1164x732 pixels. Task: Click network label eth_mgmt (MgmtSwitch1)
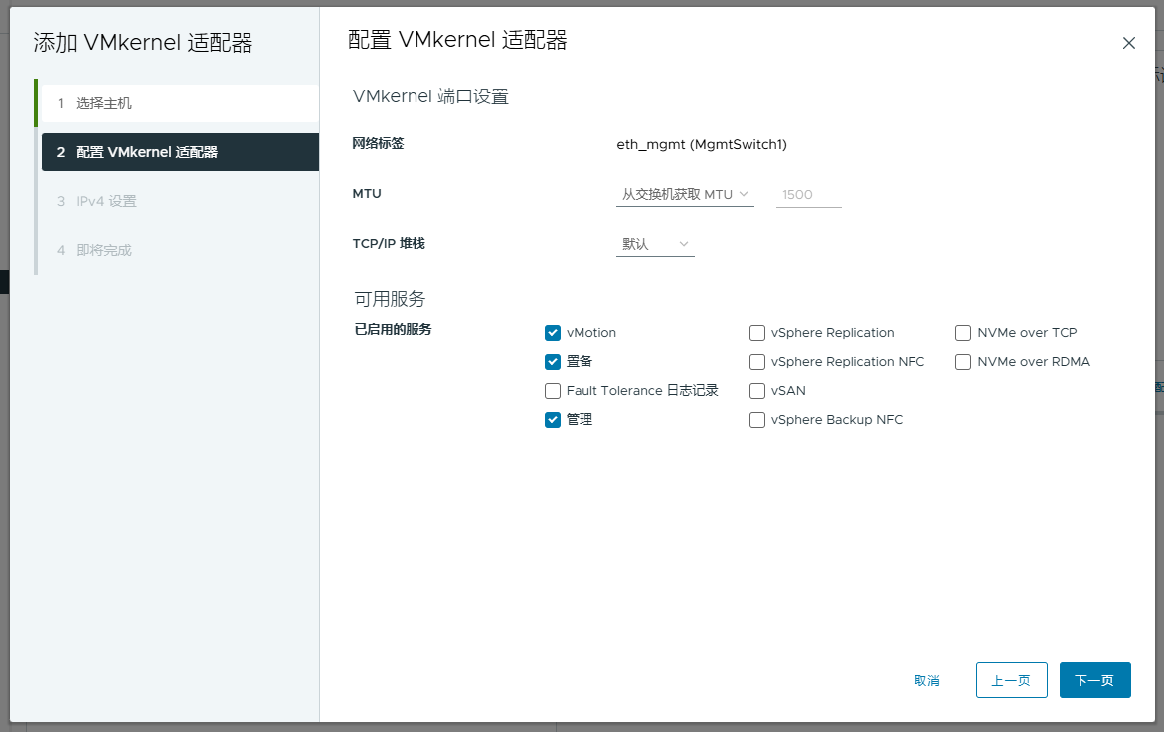[702, 144]
